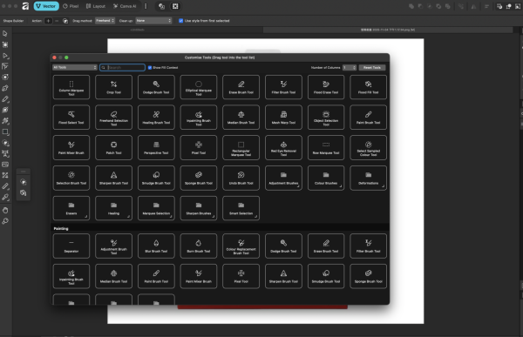This screenshot has width=523, height=337.
Task: Switch to the Pixel studio tab
Action: (71, 6)
